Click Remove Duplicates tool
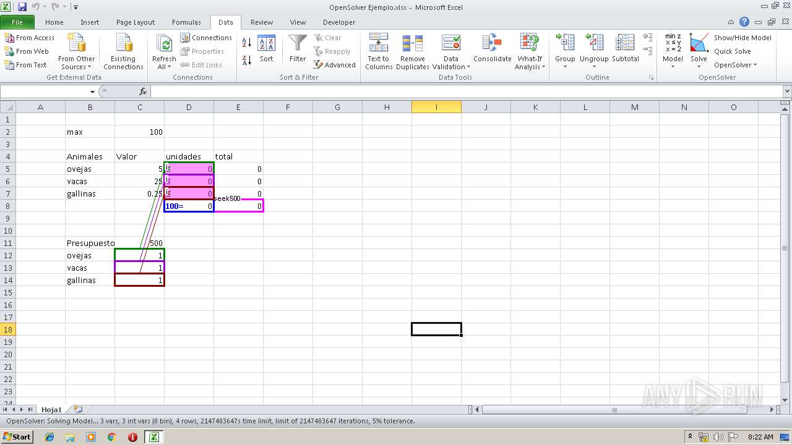This screenshot has height=445, width=792. click(x=413, y=52)
